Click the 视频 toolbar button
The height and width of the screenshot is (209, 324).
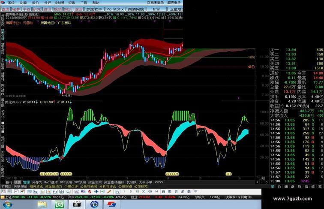click(x=58, y=9)
